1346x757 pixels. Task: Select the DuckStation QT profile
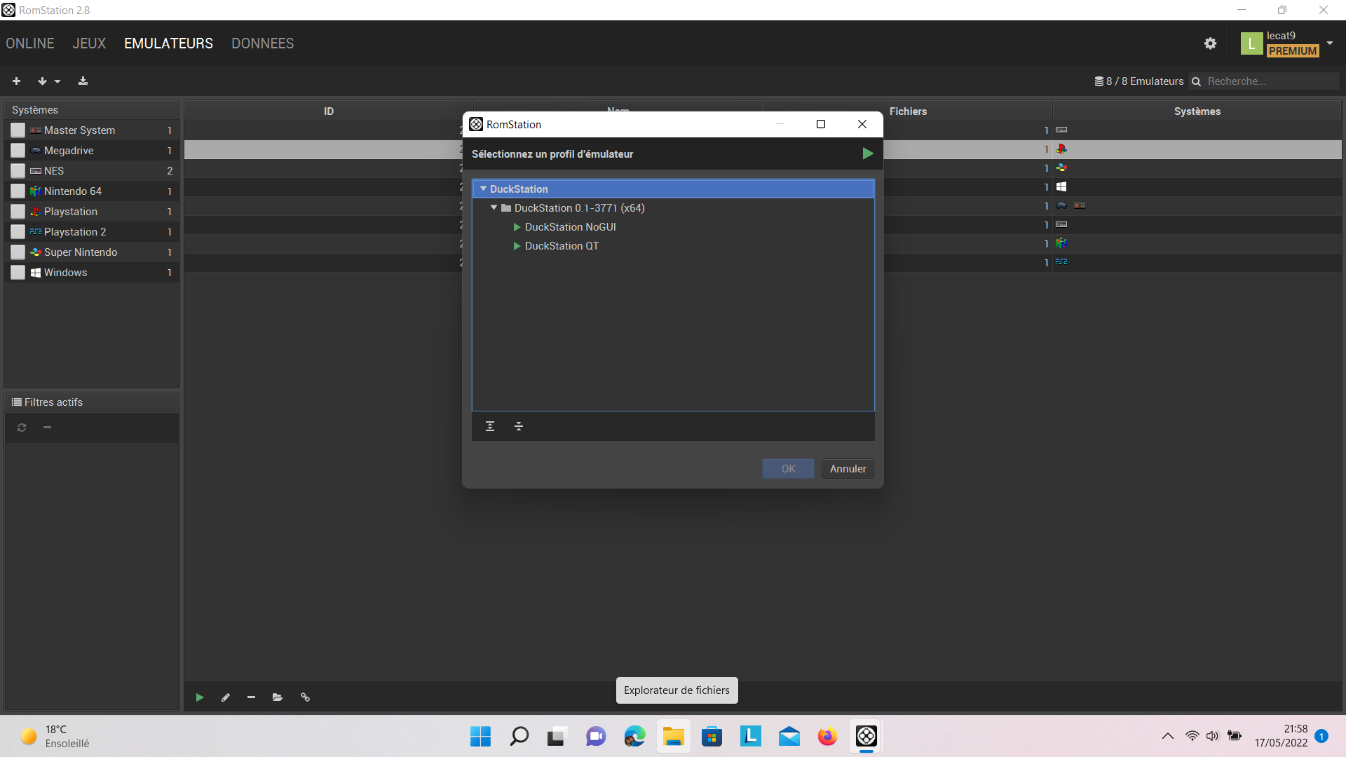click(x=562, y=246)
